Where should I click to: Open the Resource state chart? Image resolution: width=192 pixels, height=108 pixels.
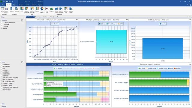[x=37, y=9]
